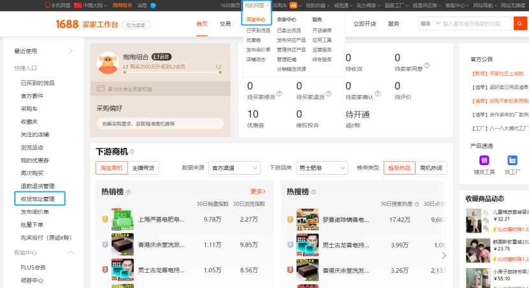
Task: Click help icon next to 下游商机
Action: click(x=133, y=152)
